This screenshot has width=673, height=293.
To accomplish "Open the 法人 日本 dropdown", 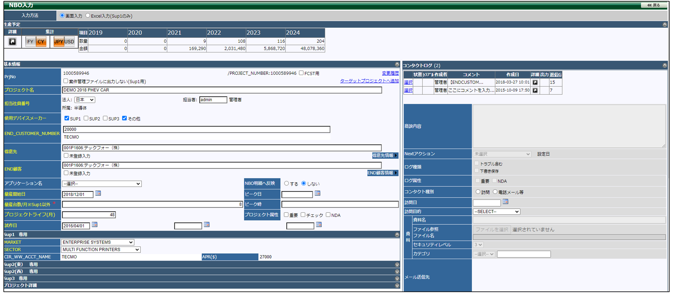I will coord(85,100).
